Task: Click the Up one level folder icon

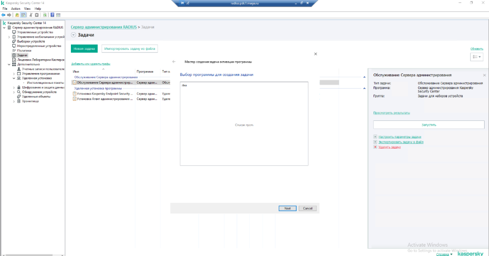Action: point(17,15)
